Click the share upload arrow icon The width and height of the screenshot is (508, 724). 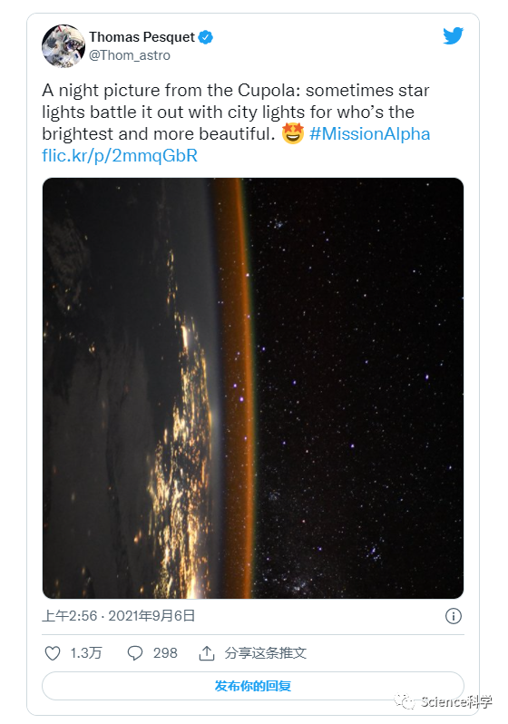coord(207,653)
